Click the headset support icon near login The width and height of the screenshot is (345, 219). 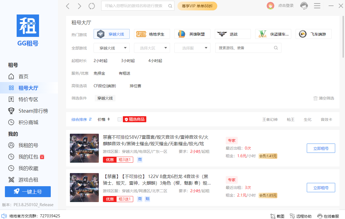pos(304,5)
